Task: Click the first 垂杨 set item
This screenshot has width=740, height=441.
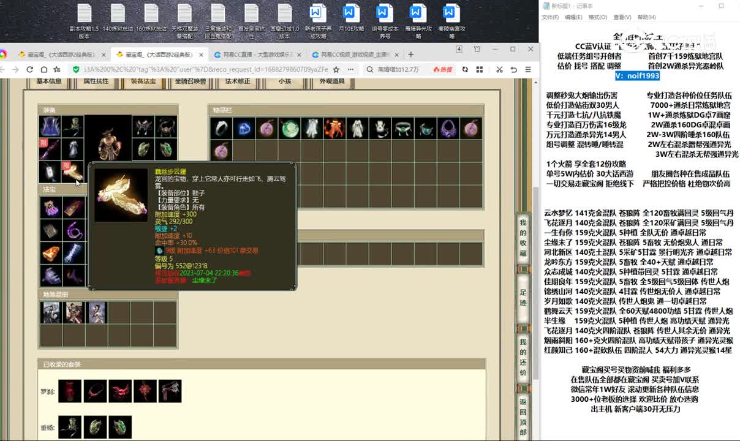Action: (x=70, y=427)
